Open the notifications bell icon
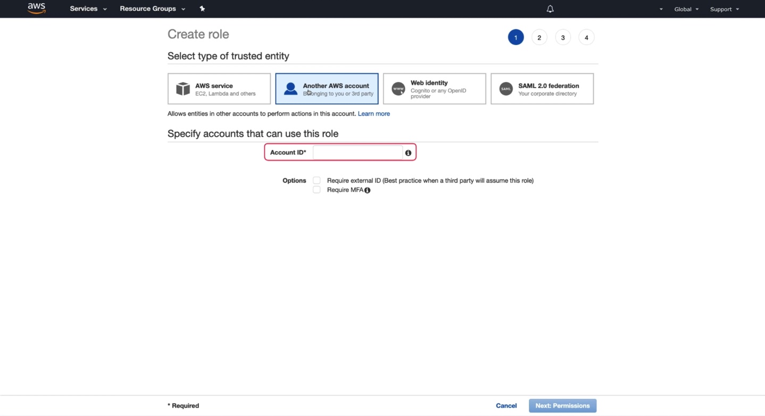This screenshot has width=765, height=416. tap(550, 9)
